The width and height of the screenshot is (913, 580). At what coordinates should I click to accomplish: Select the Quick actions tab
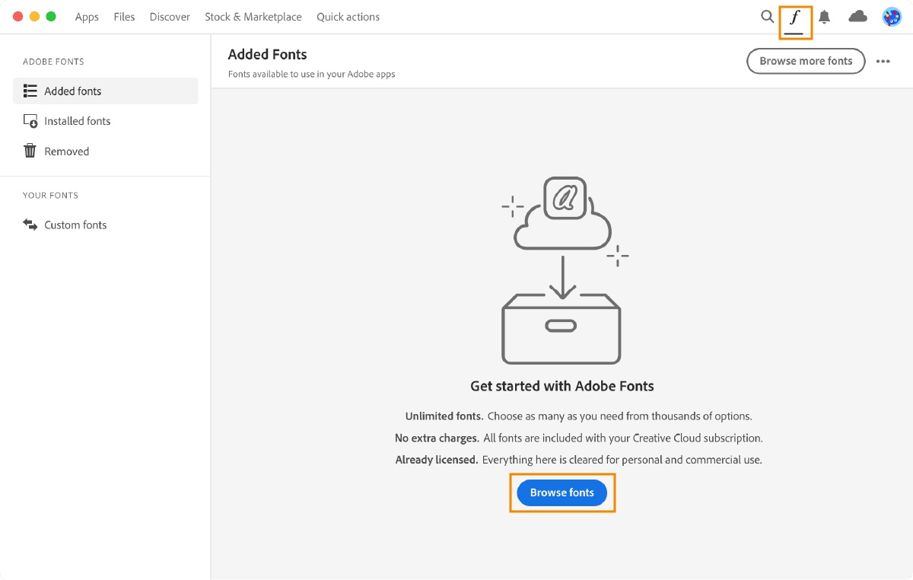(348, 17)
